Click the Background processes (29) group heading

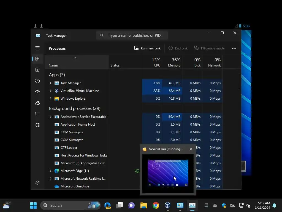pos(75,108)
